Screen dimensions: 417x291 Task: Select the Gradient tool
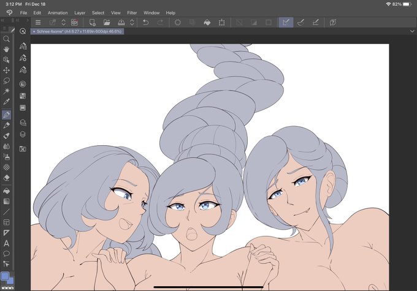pos(6,201)
